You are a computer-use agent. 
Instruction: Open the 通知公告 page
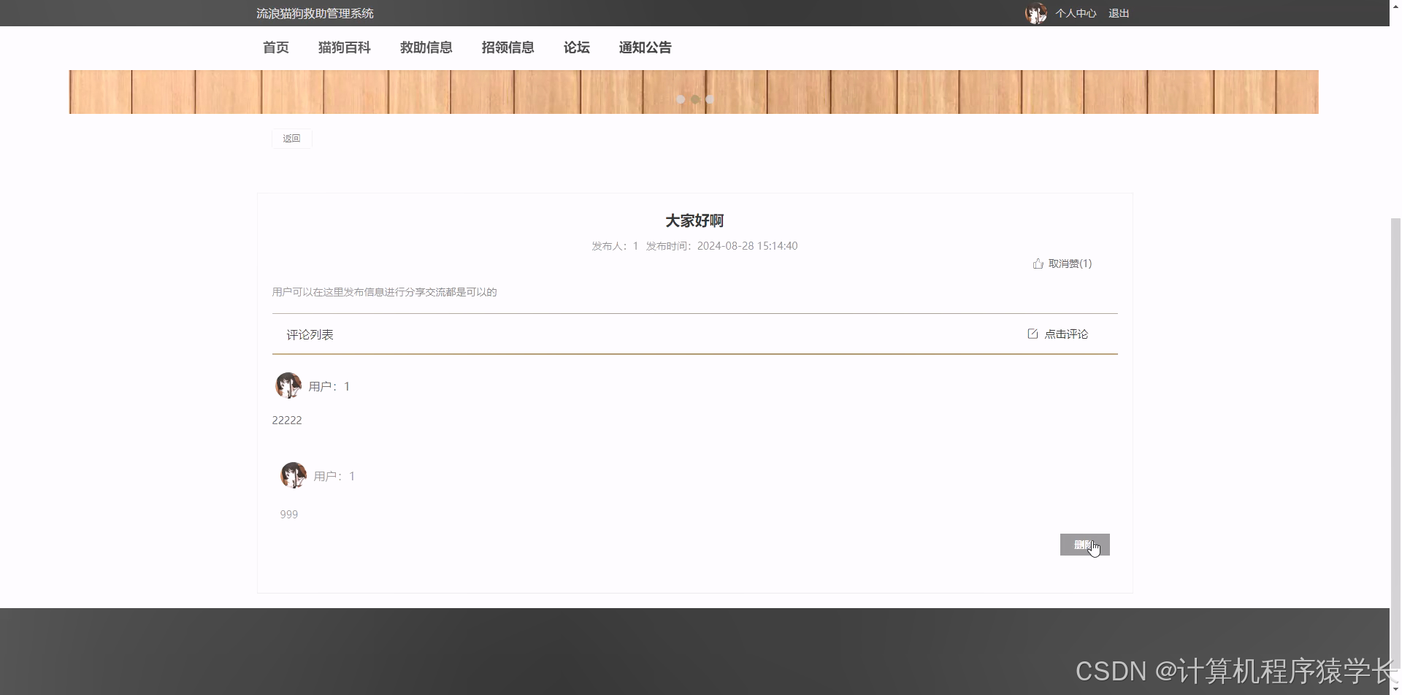[645, 47]
